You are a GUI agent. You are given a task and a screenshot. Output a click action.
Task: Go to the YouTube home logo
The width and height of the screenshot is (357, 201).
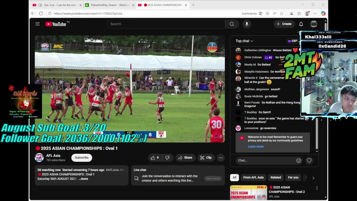pos(56,24)
